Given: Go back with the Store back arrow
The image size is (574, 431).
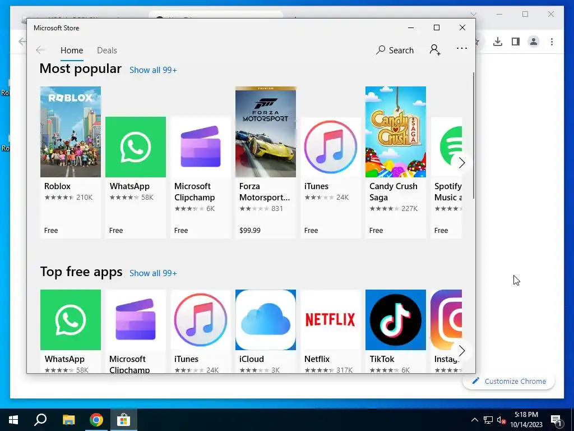Looking at the screenshot, I should (x=40, y=50).
